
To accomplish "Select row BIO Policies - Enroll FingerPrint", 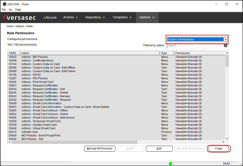I will (x=116, y=135).
